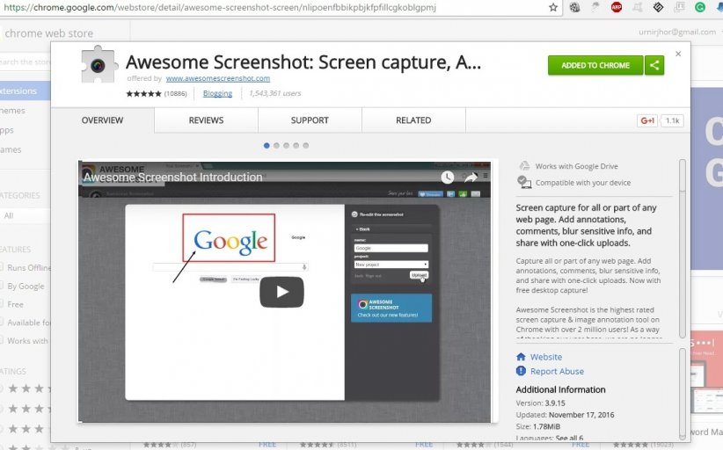Click the second carousel pagination dot
Viewport: 723px width, 450px height.
click(x=276, y=145)
